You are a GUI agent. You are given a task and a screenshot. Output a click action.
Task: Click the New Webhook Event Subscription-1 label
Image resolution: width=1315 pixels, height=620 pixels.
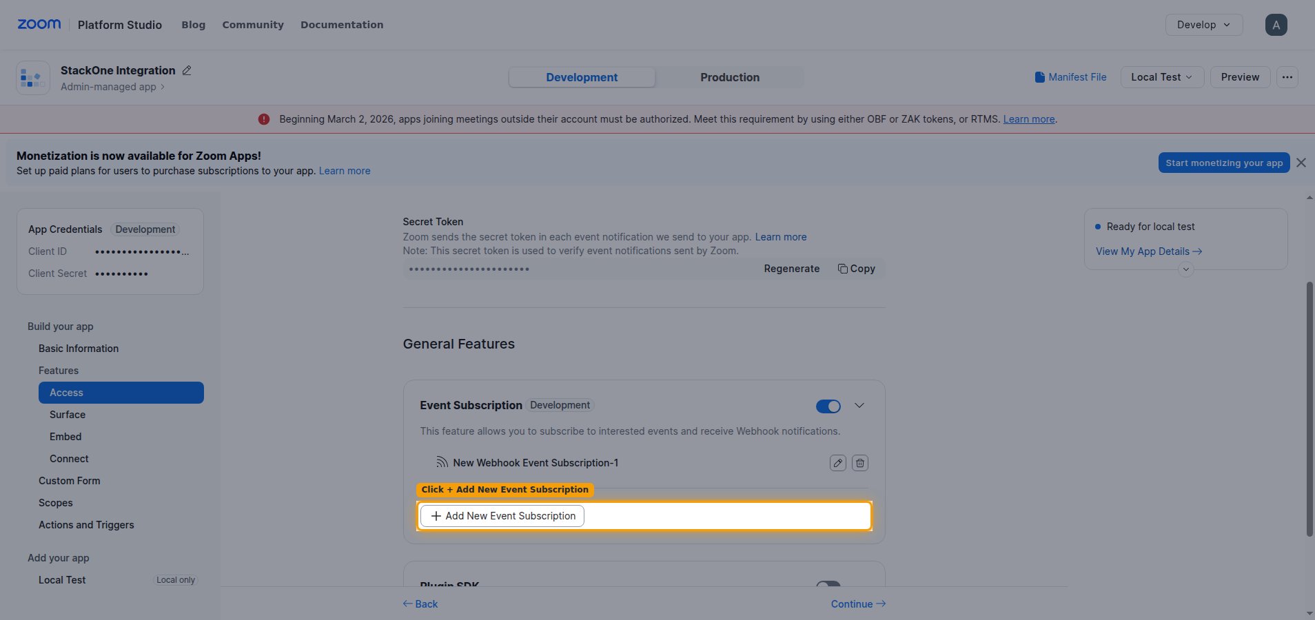point(536,463)
